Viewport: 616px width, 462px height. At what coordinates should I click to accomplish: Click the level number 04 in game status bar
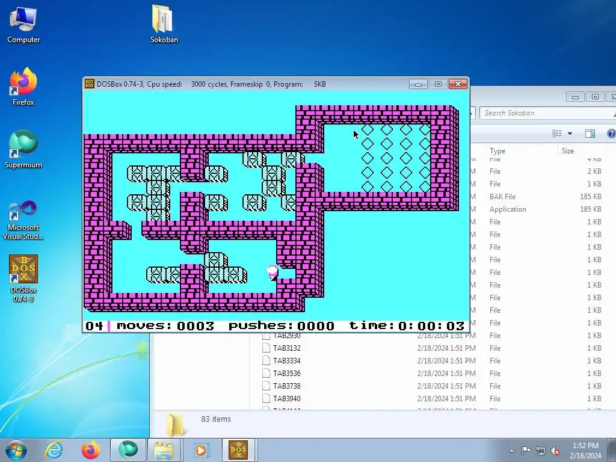pos(94,325)
